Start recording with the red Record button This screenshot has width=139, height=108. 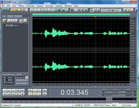tap(23, 94)
